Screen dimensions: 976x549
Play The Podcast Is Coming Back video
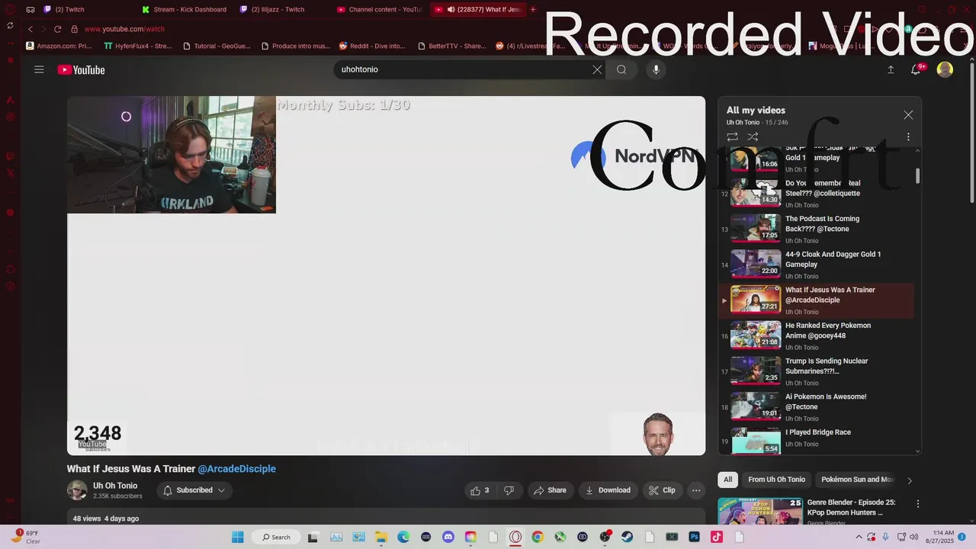(x=817, y=229)
